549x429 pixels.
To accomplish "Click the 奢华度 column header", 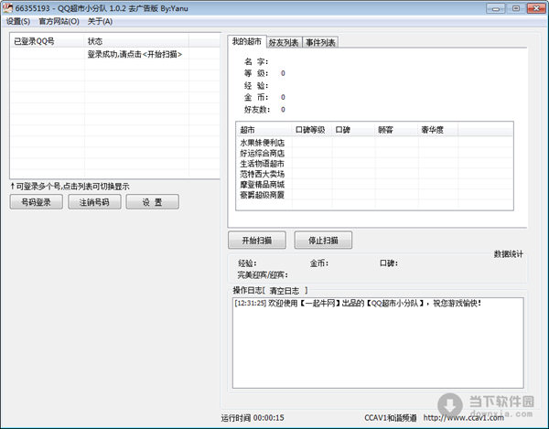I will (433, 130).
